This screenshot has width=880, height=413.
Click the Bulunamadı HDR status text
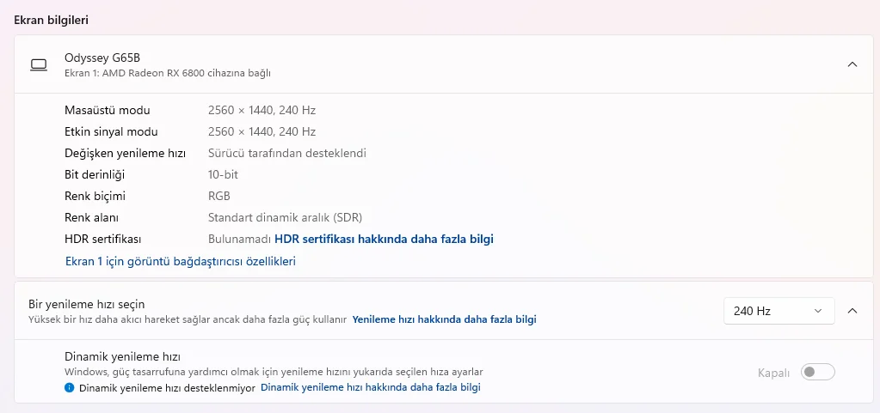[x=240, y=240]
